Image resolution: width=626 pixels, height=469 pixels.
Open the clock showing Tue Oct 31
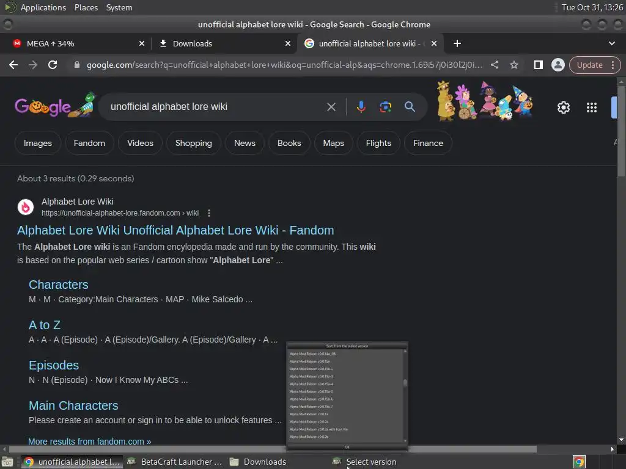coord(592,7)
